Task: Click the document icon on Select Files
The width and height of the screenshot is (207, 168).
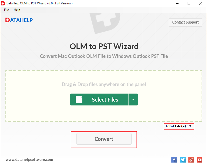Action: 79,100
